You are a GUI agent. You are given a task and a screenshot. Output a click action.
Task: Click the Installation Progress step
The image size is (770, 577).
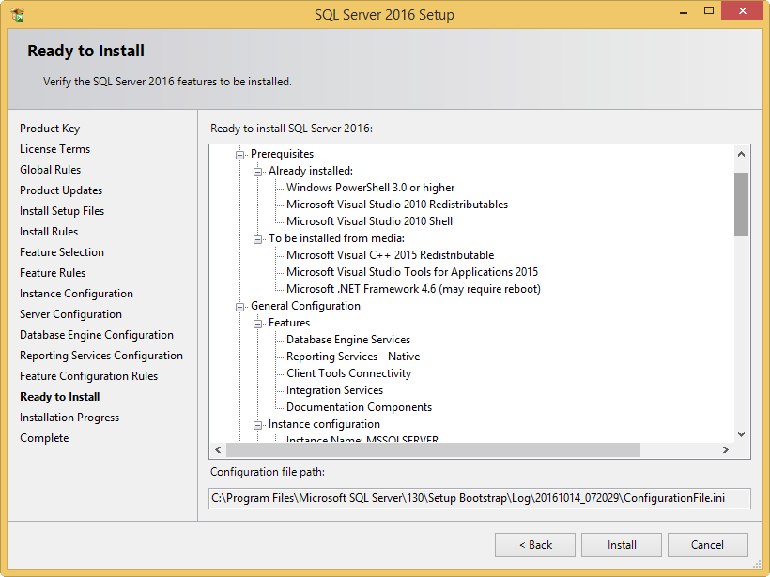[69, 418]
